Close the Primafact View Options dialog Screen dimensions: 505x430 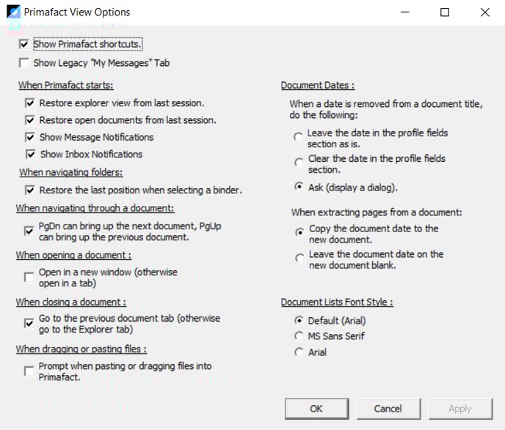click(x=484, y=12)
